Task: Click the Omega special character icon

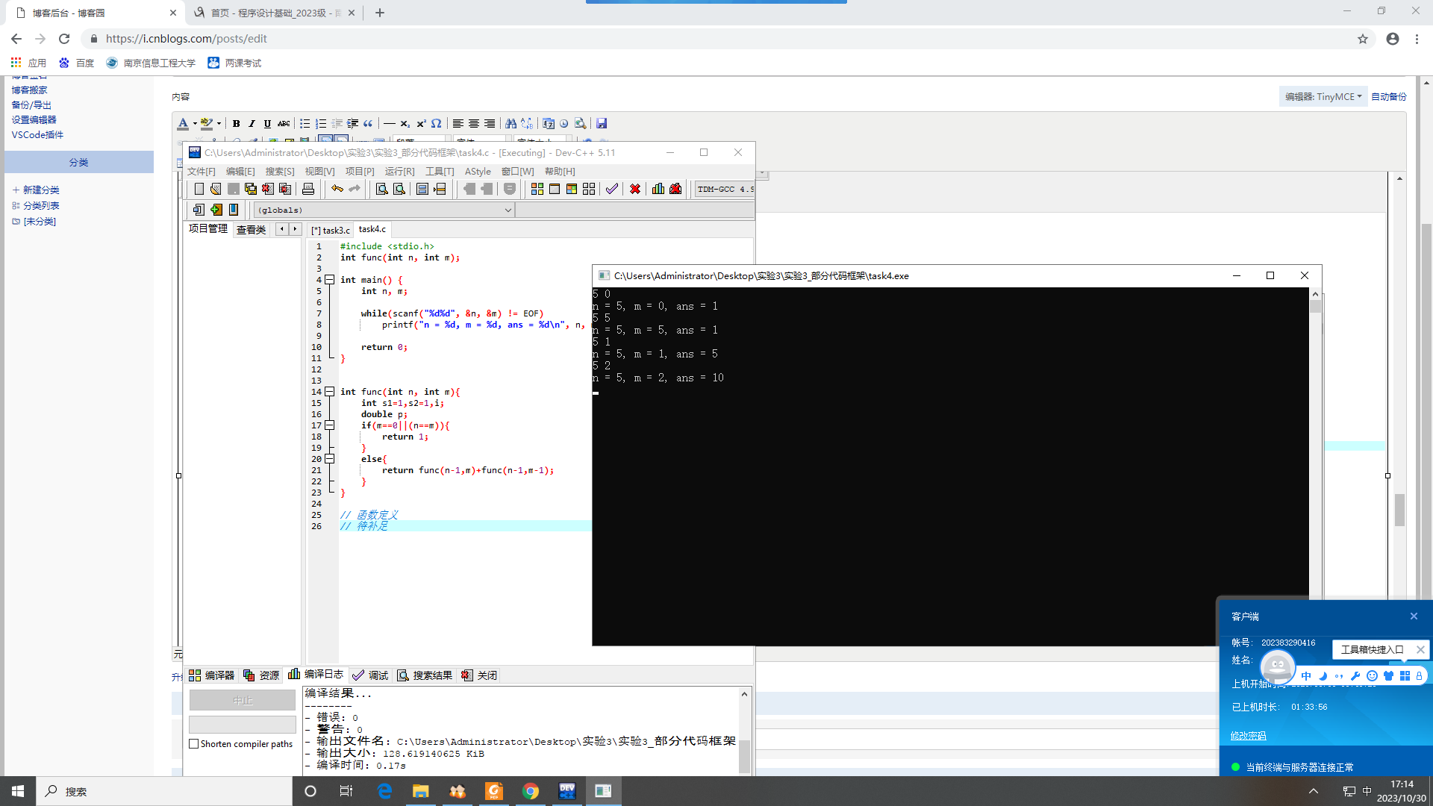Action: 437,123
